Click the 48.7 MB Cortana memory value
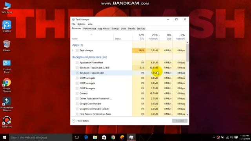 pyautogui.click(x=154, y=93)
